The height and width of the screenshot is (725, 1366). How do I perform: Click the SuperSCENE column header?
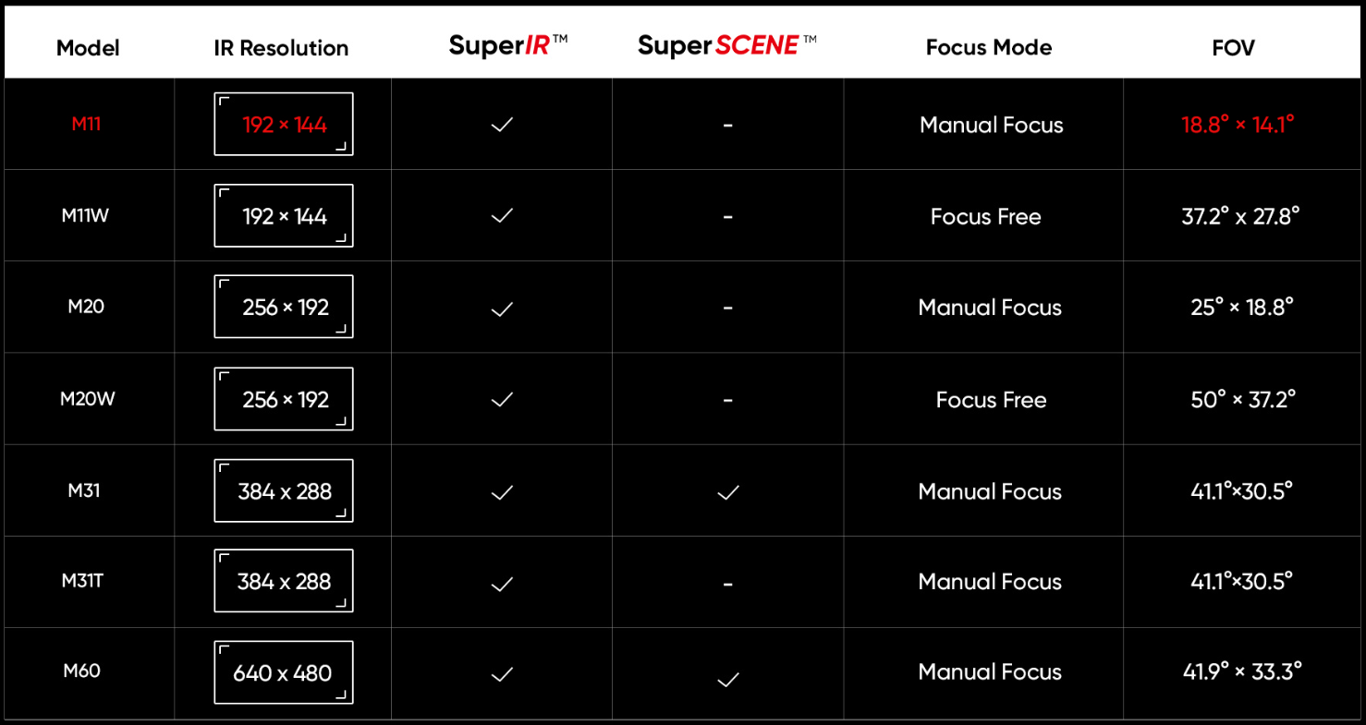pos(727,45)
